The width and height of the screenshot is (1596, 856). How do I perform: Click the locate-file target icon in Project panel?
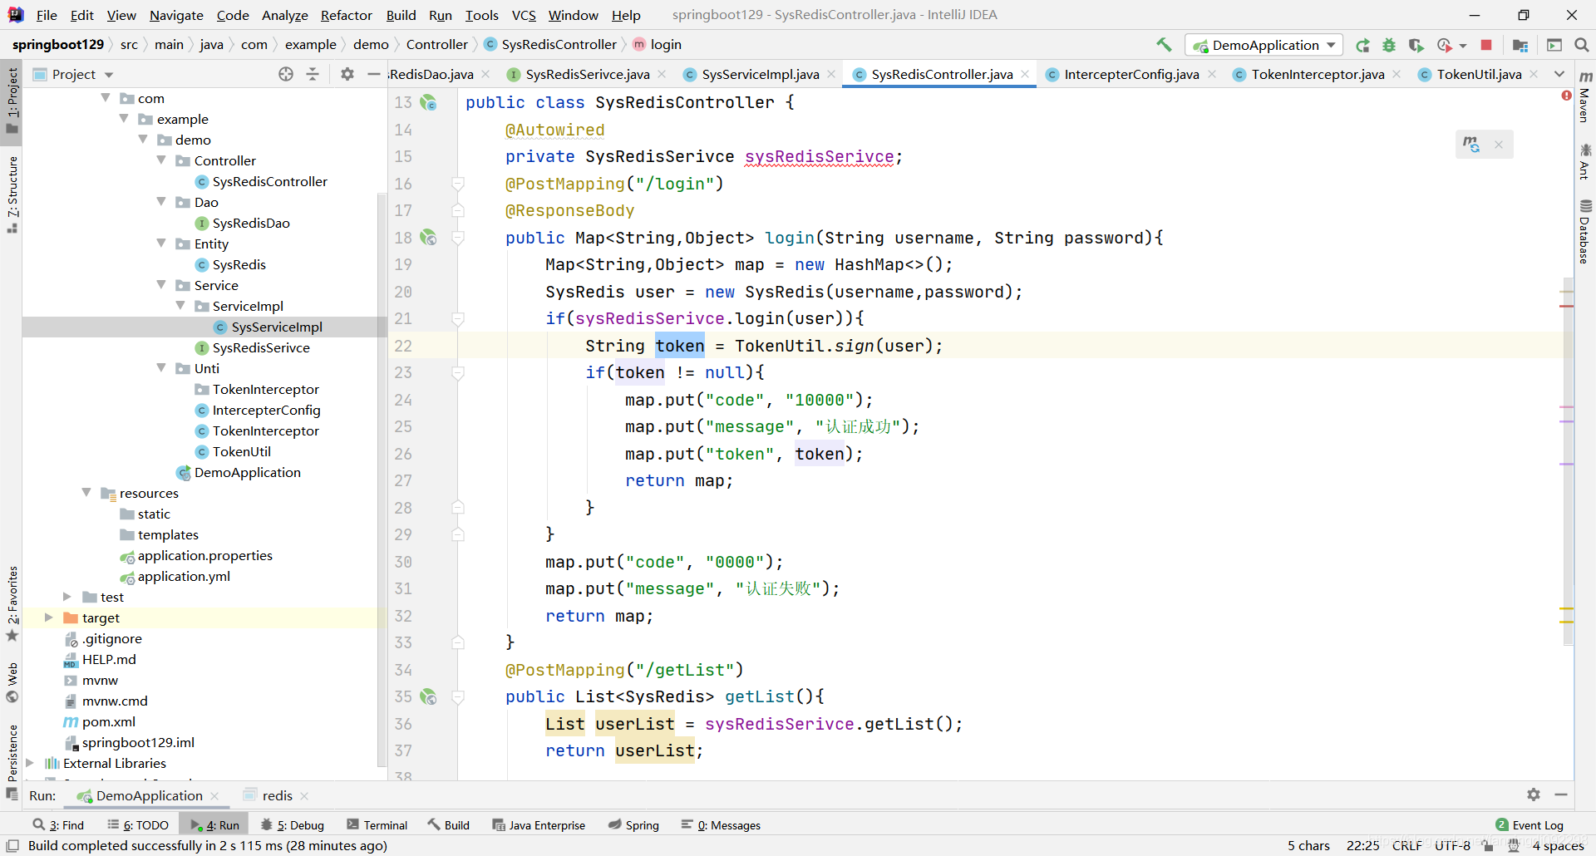(x=286, y=74)
